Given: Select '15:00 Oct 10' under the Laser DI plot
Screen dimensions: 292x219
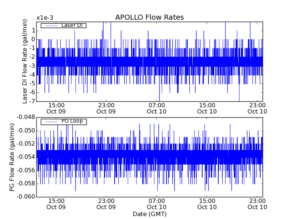Looking at the screenshot, I should click(207, 108).
